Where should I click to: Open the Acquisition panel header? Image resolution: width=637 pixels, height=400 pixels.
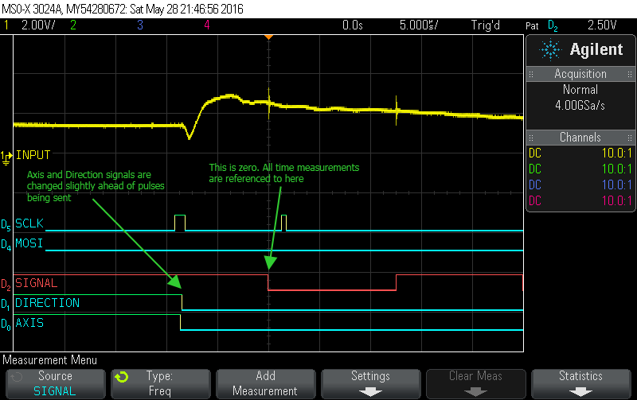tap(580, 74)
